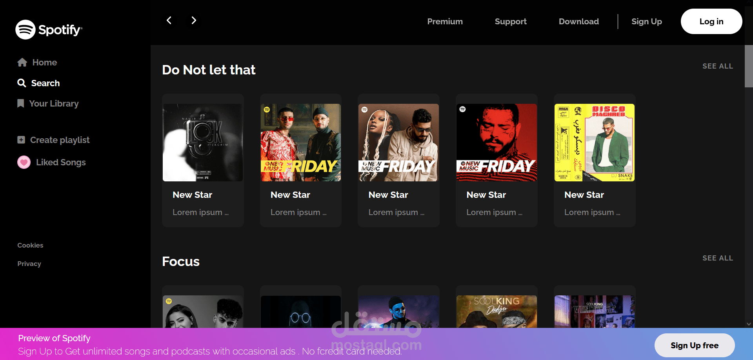This screenshot has height=360, width=753.
Task: Click the back navigation chevron
Action: pos(169,20)
